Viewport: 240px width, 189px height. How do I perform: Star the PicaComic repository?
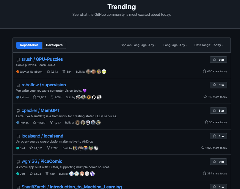click(x=218, y=162)
